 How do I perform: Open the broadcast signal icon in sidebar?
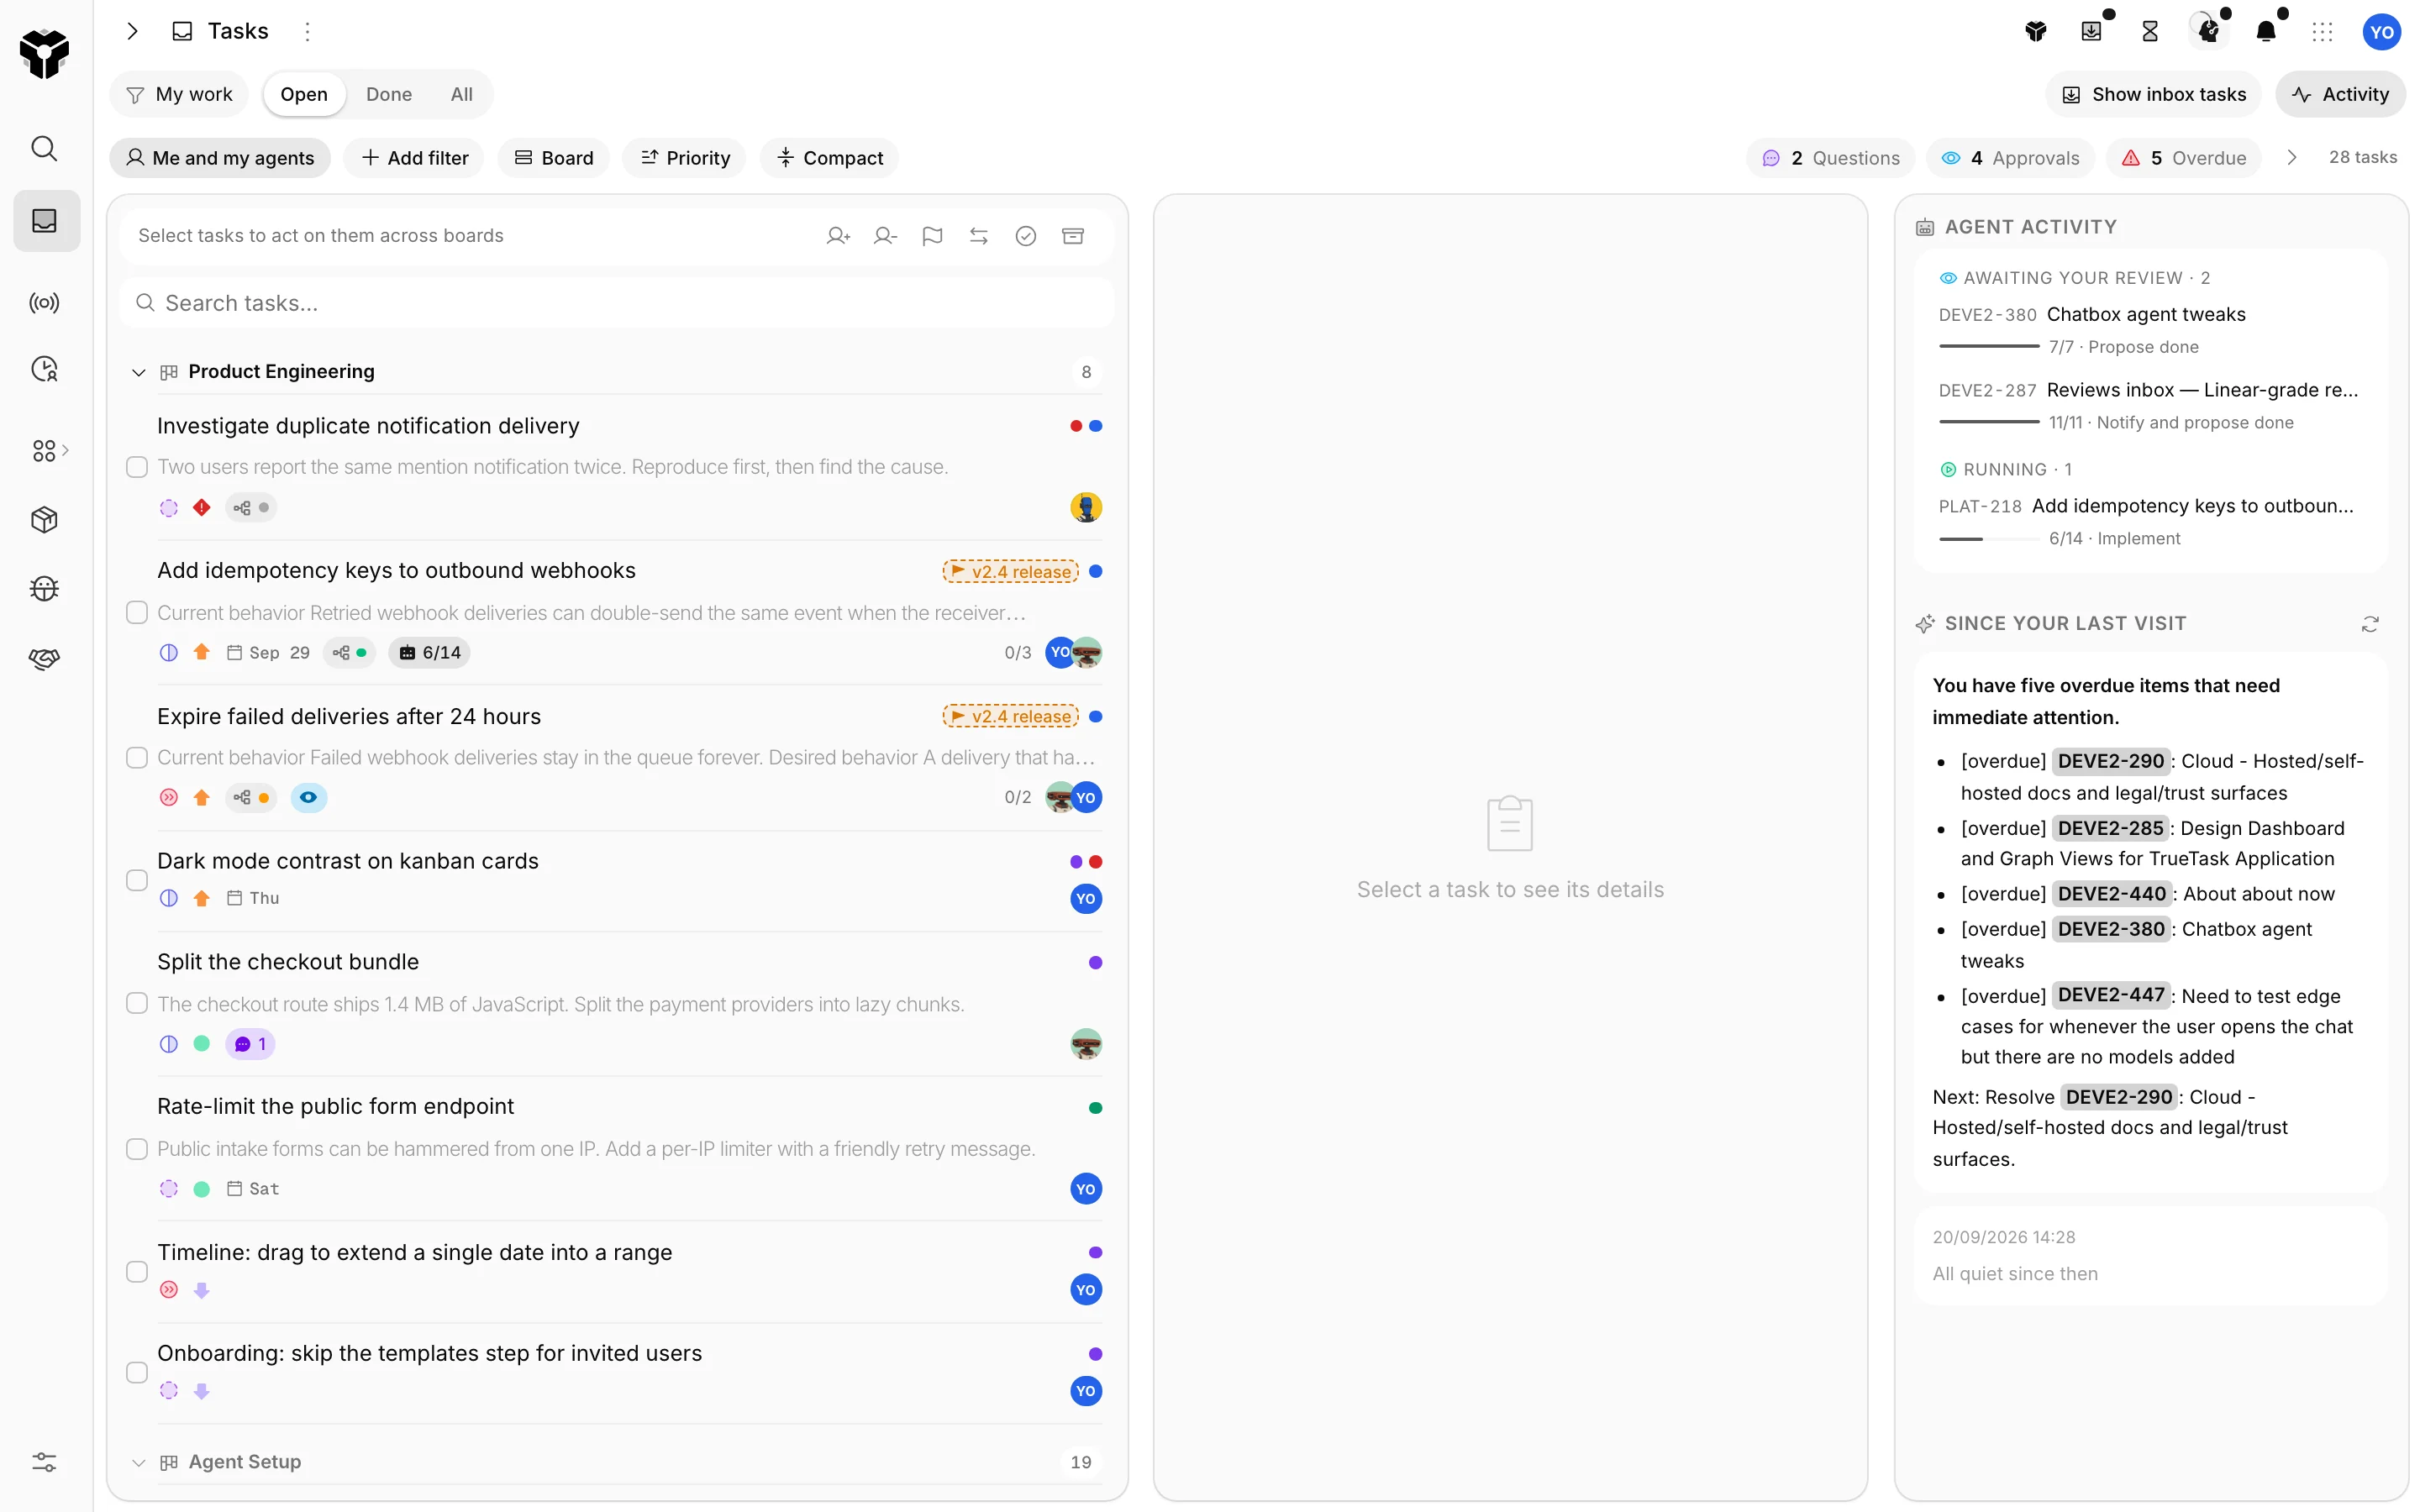click(x=44, y=302)
